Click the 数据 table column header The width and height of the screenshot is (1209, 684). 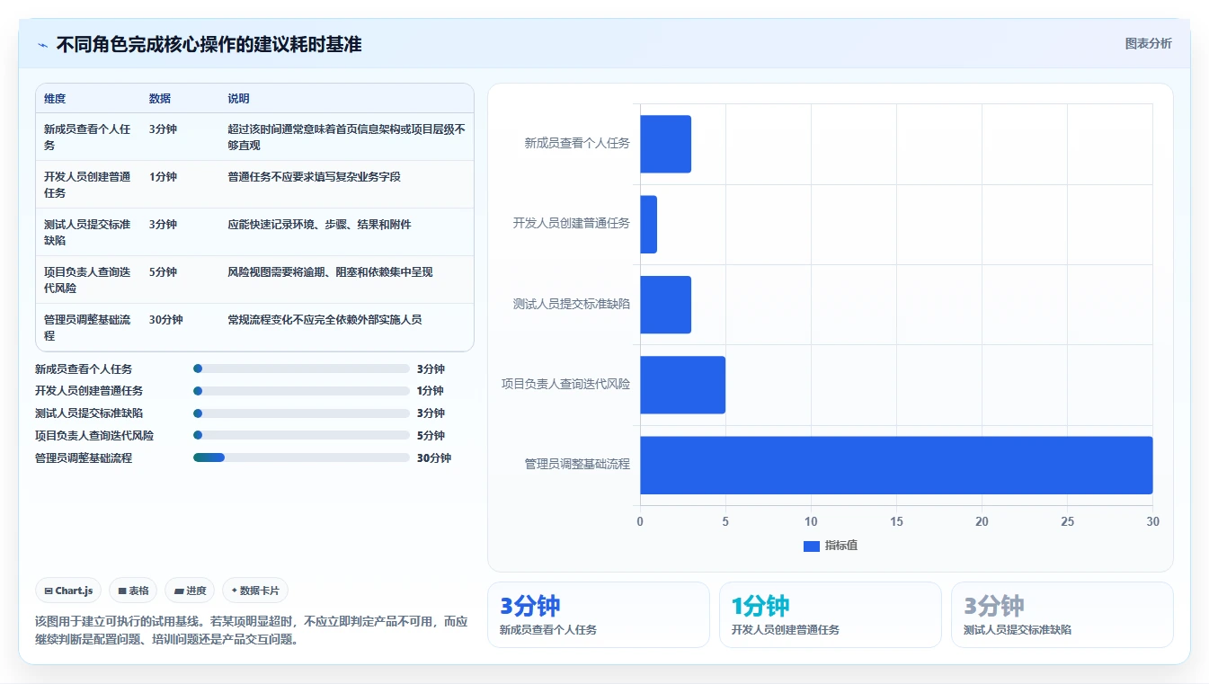[160, 99]
